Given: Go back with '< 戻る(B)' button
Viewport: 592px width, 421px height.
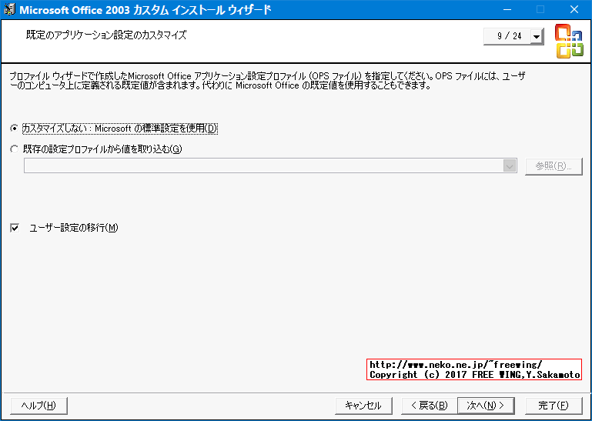Looking at the screenshot, I should pos(430,406).
